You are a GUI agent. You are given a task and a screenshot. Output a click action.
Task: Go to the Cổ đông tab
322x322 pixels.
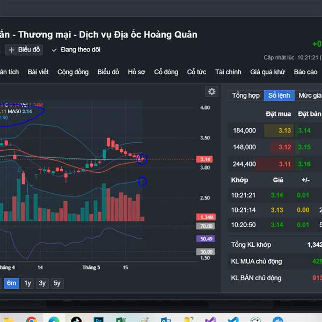click(x=166, y=72)
